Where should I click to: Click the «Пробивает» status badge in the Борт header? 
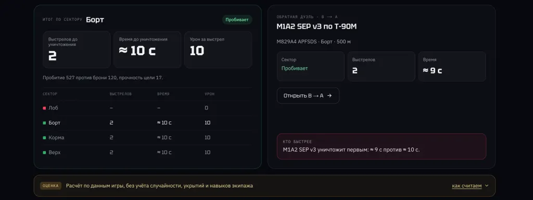tap(237, 19)
